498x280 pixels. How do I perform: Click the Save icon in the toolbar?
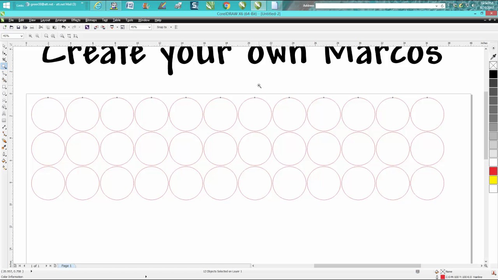click(x=18, y=27)
